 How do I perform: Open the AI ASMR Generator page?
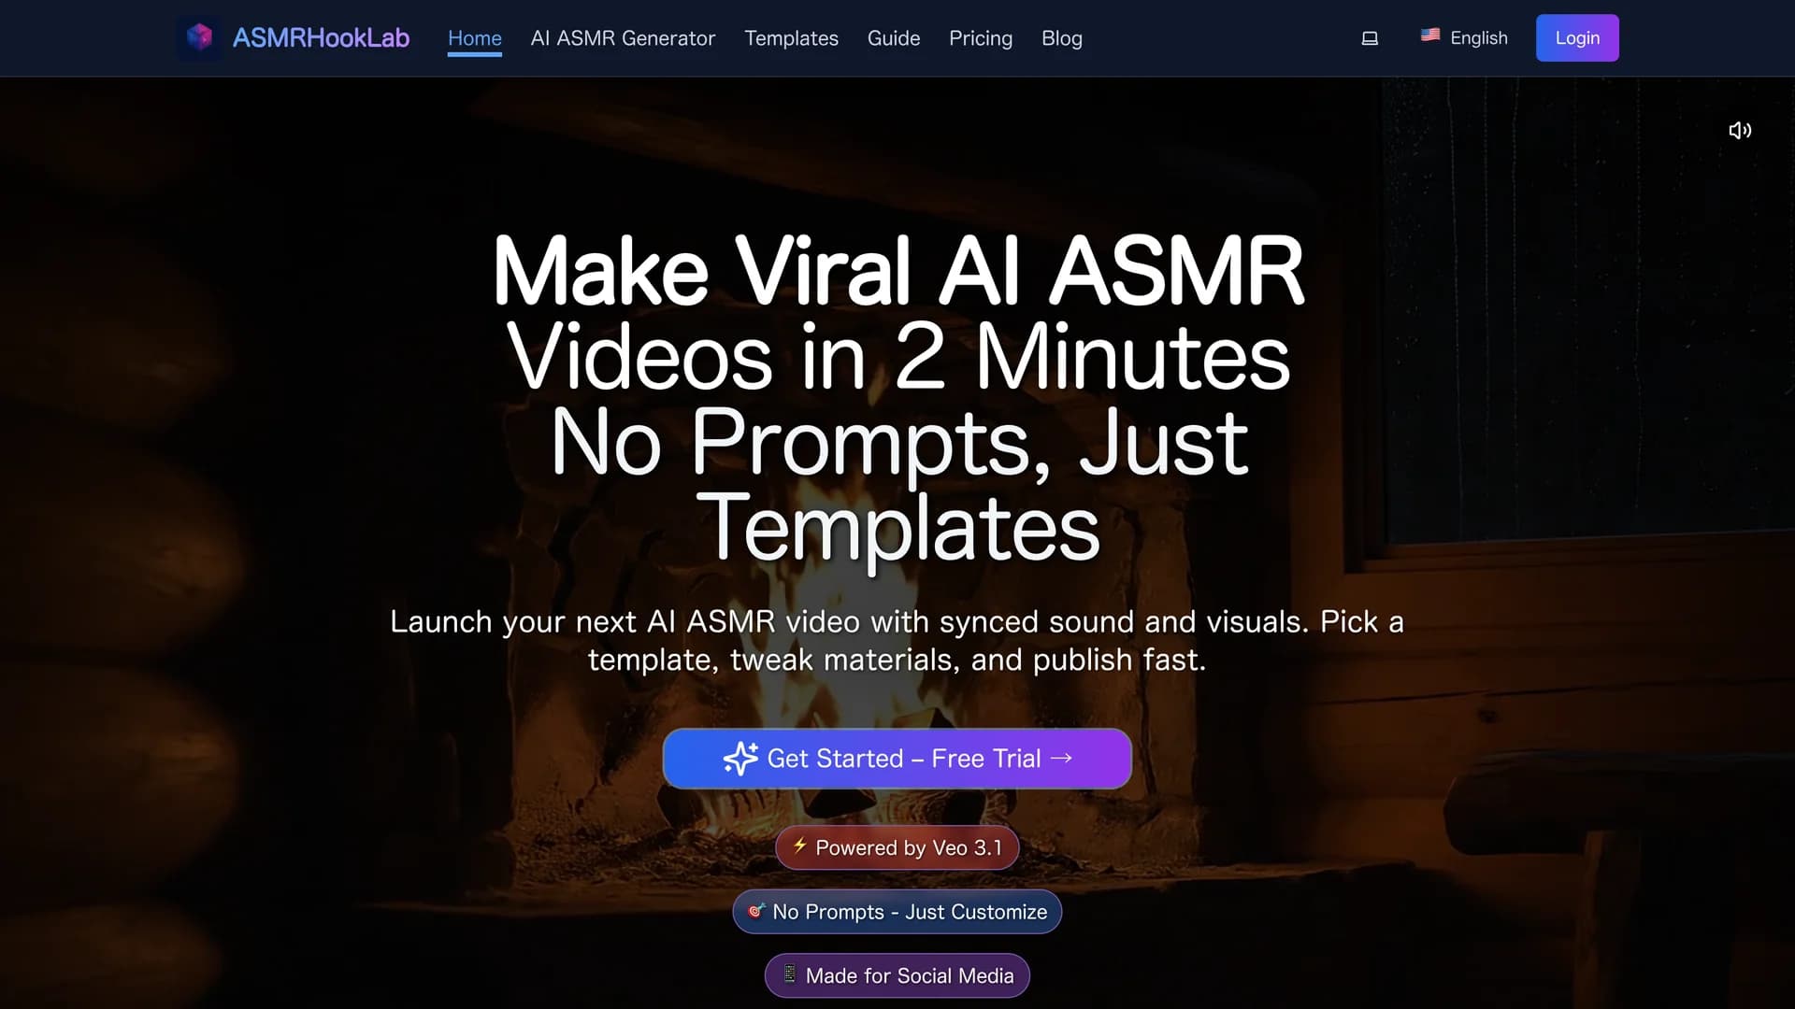point(623,38)
